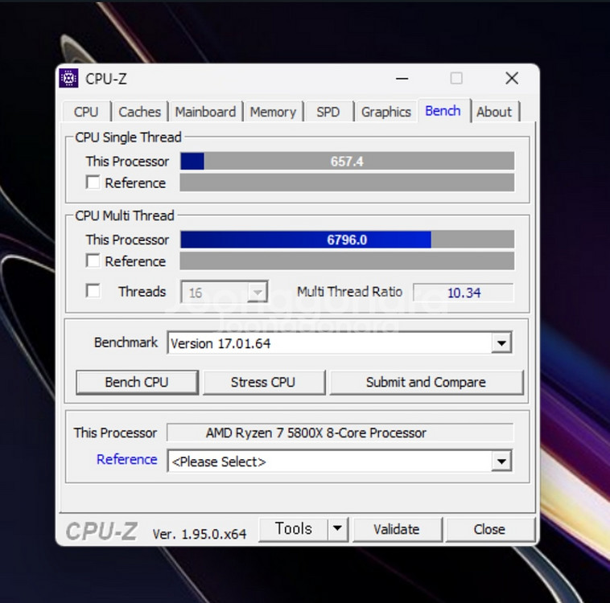Viewport: 610px width, 603px height.
Task: Open the Reference processor Please Select dropdown
Action: click(340, 461)
